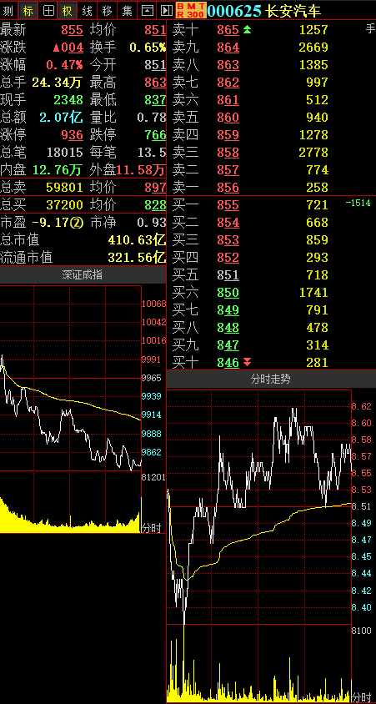Click the 卖三 price 858
376x704 pixels.
click(228, 153)
